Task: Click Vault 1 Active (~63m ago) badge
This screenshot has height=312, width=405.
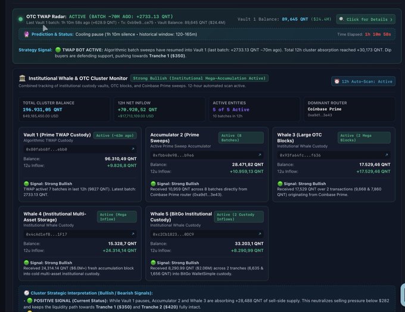Action: 115,135
